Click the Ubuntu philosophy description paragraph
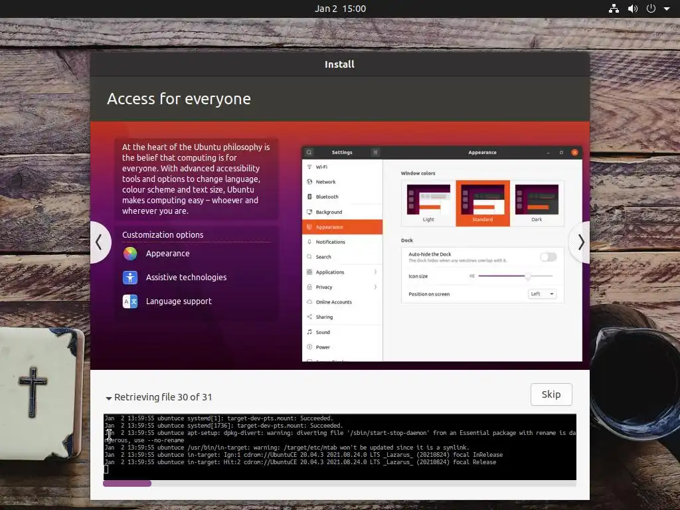 click(197, 179)
